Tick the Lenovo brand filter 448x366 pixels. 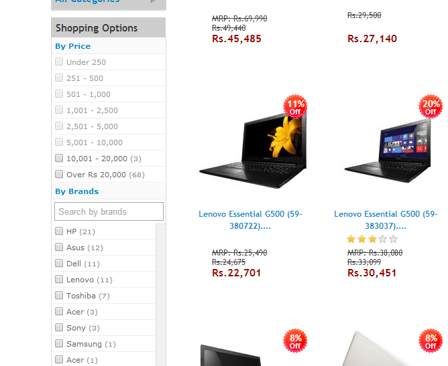[x=59, y=279]
